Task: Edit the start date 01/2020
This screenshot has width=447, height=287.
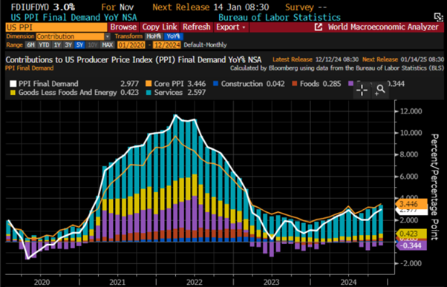Action: coord(131,45)
